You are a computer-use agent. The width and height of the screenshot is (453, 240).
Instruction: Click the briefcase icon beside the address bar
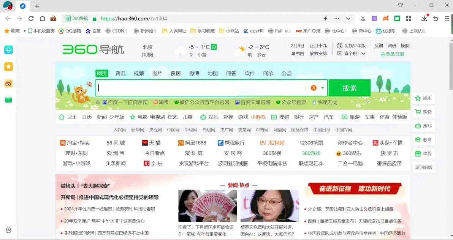pos(54,19)
